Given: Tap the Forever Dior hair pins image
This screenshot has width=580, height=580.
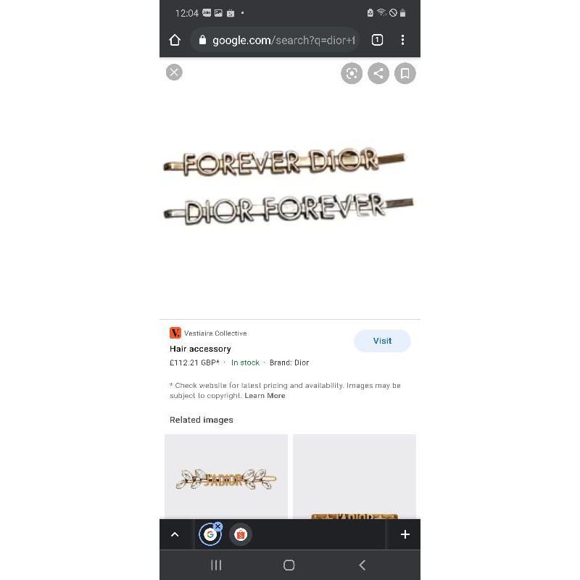Looking at the screenshot, I should tap(289, 186).
